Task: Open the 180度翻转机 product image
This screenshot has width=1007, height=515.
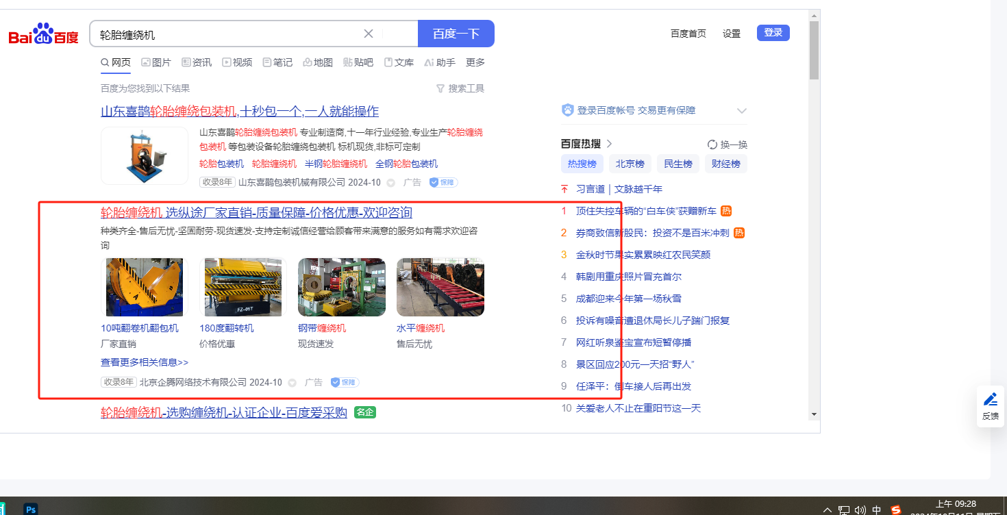Action: (x=243, y=287)
